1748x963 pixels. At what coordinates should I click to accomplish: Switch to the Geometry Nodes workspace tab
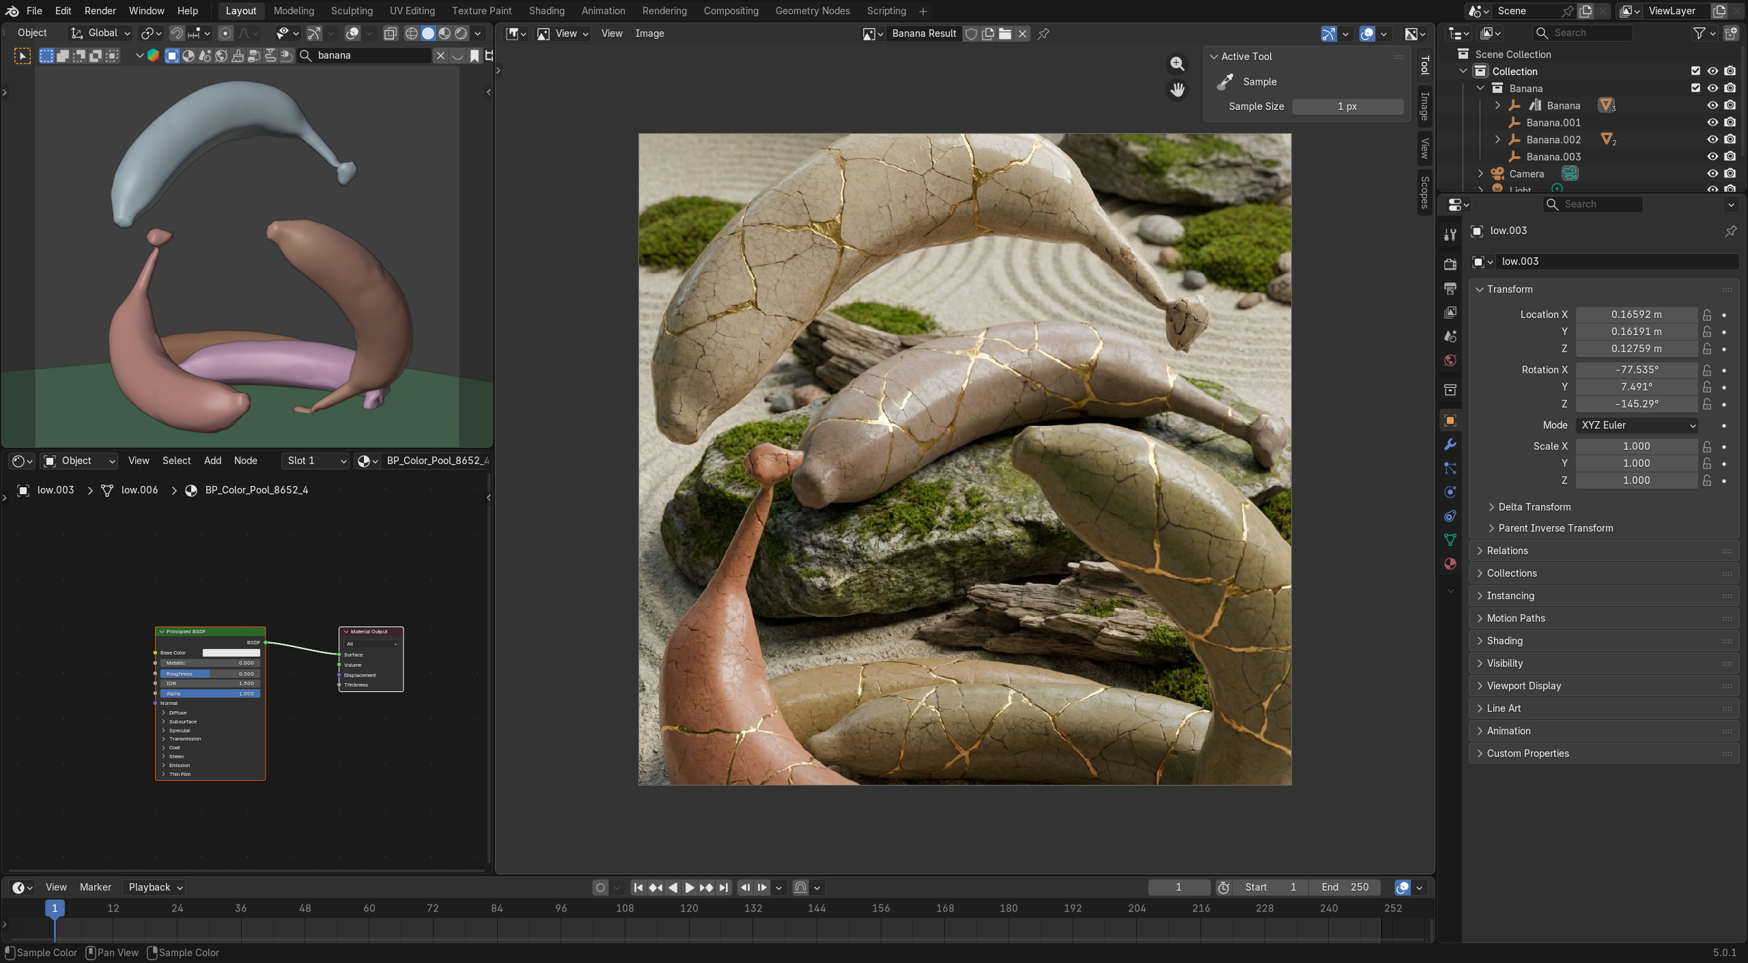[813, 11]
